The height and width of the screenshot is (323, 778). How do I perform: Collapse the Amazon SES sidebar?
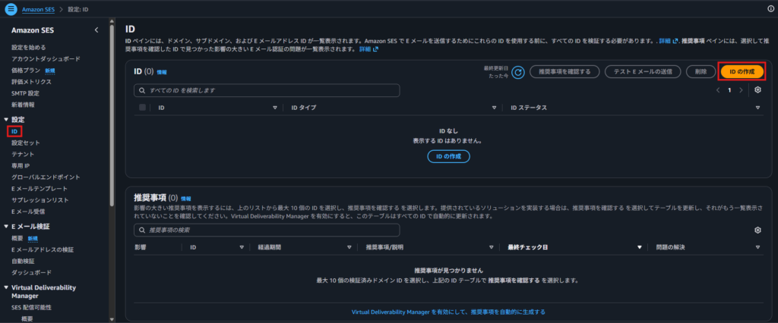pos(96,30)
